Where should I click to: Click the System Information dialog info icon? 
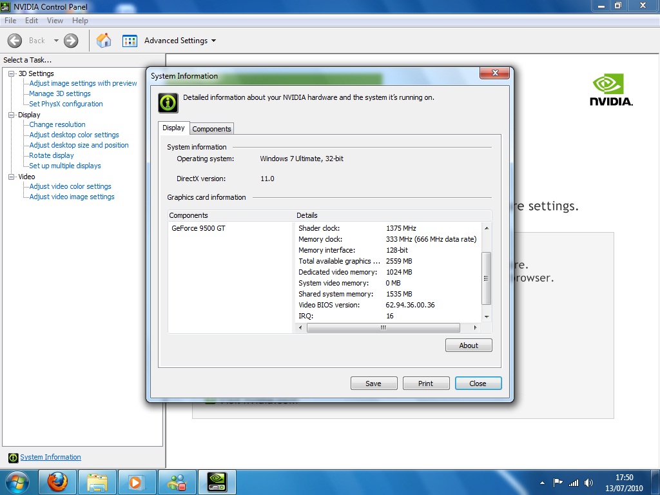pos(168,102)
